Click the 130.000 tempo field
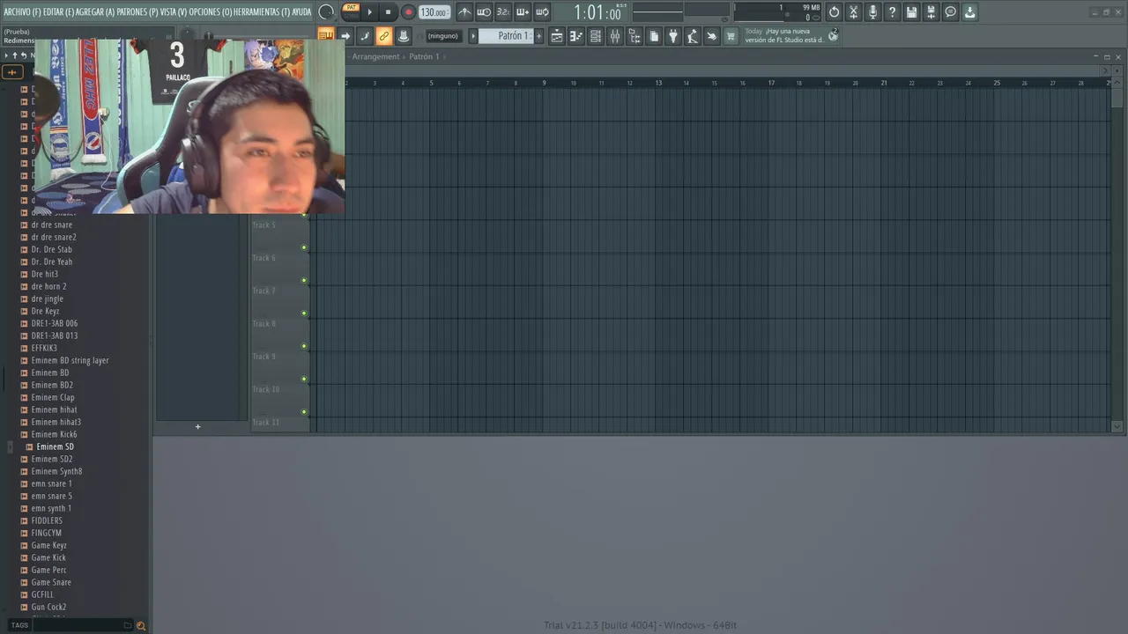 (434, 12)
